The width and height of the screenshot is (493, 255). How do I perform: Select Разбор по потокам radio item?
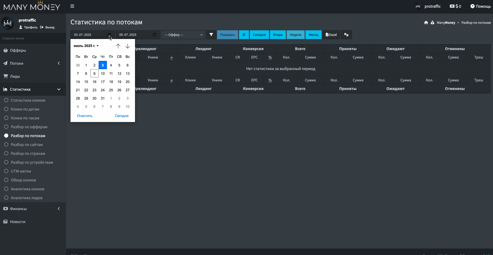(33, 136)
